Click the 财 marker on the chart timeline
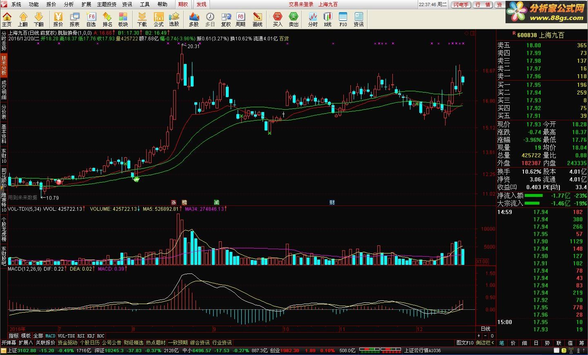The image size is (588, 355). 332,202
